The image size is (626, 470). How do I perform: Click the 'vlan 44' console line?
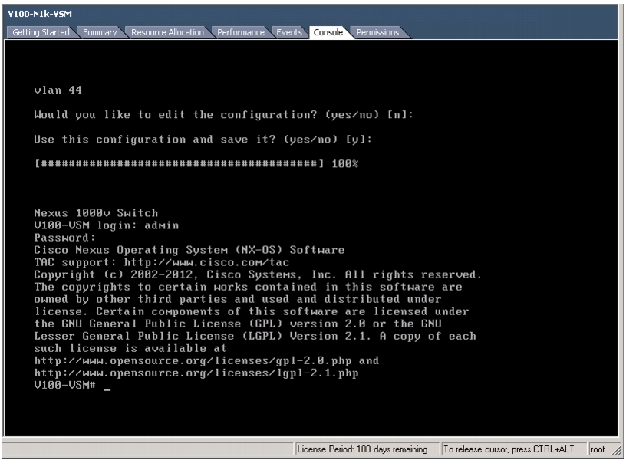[58, 90]
